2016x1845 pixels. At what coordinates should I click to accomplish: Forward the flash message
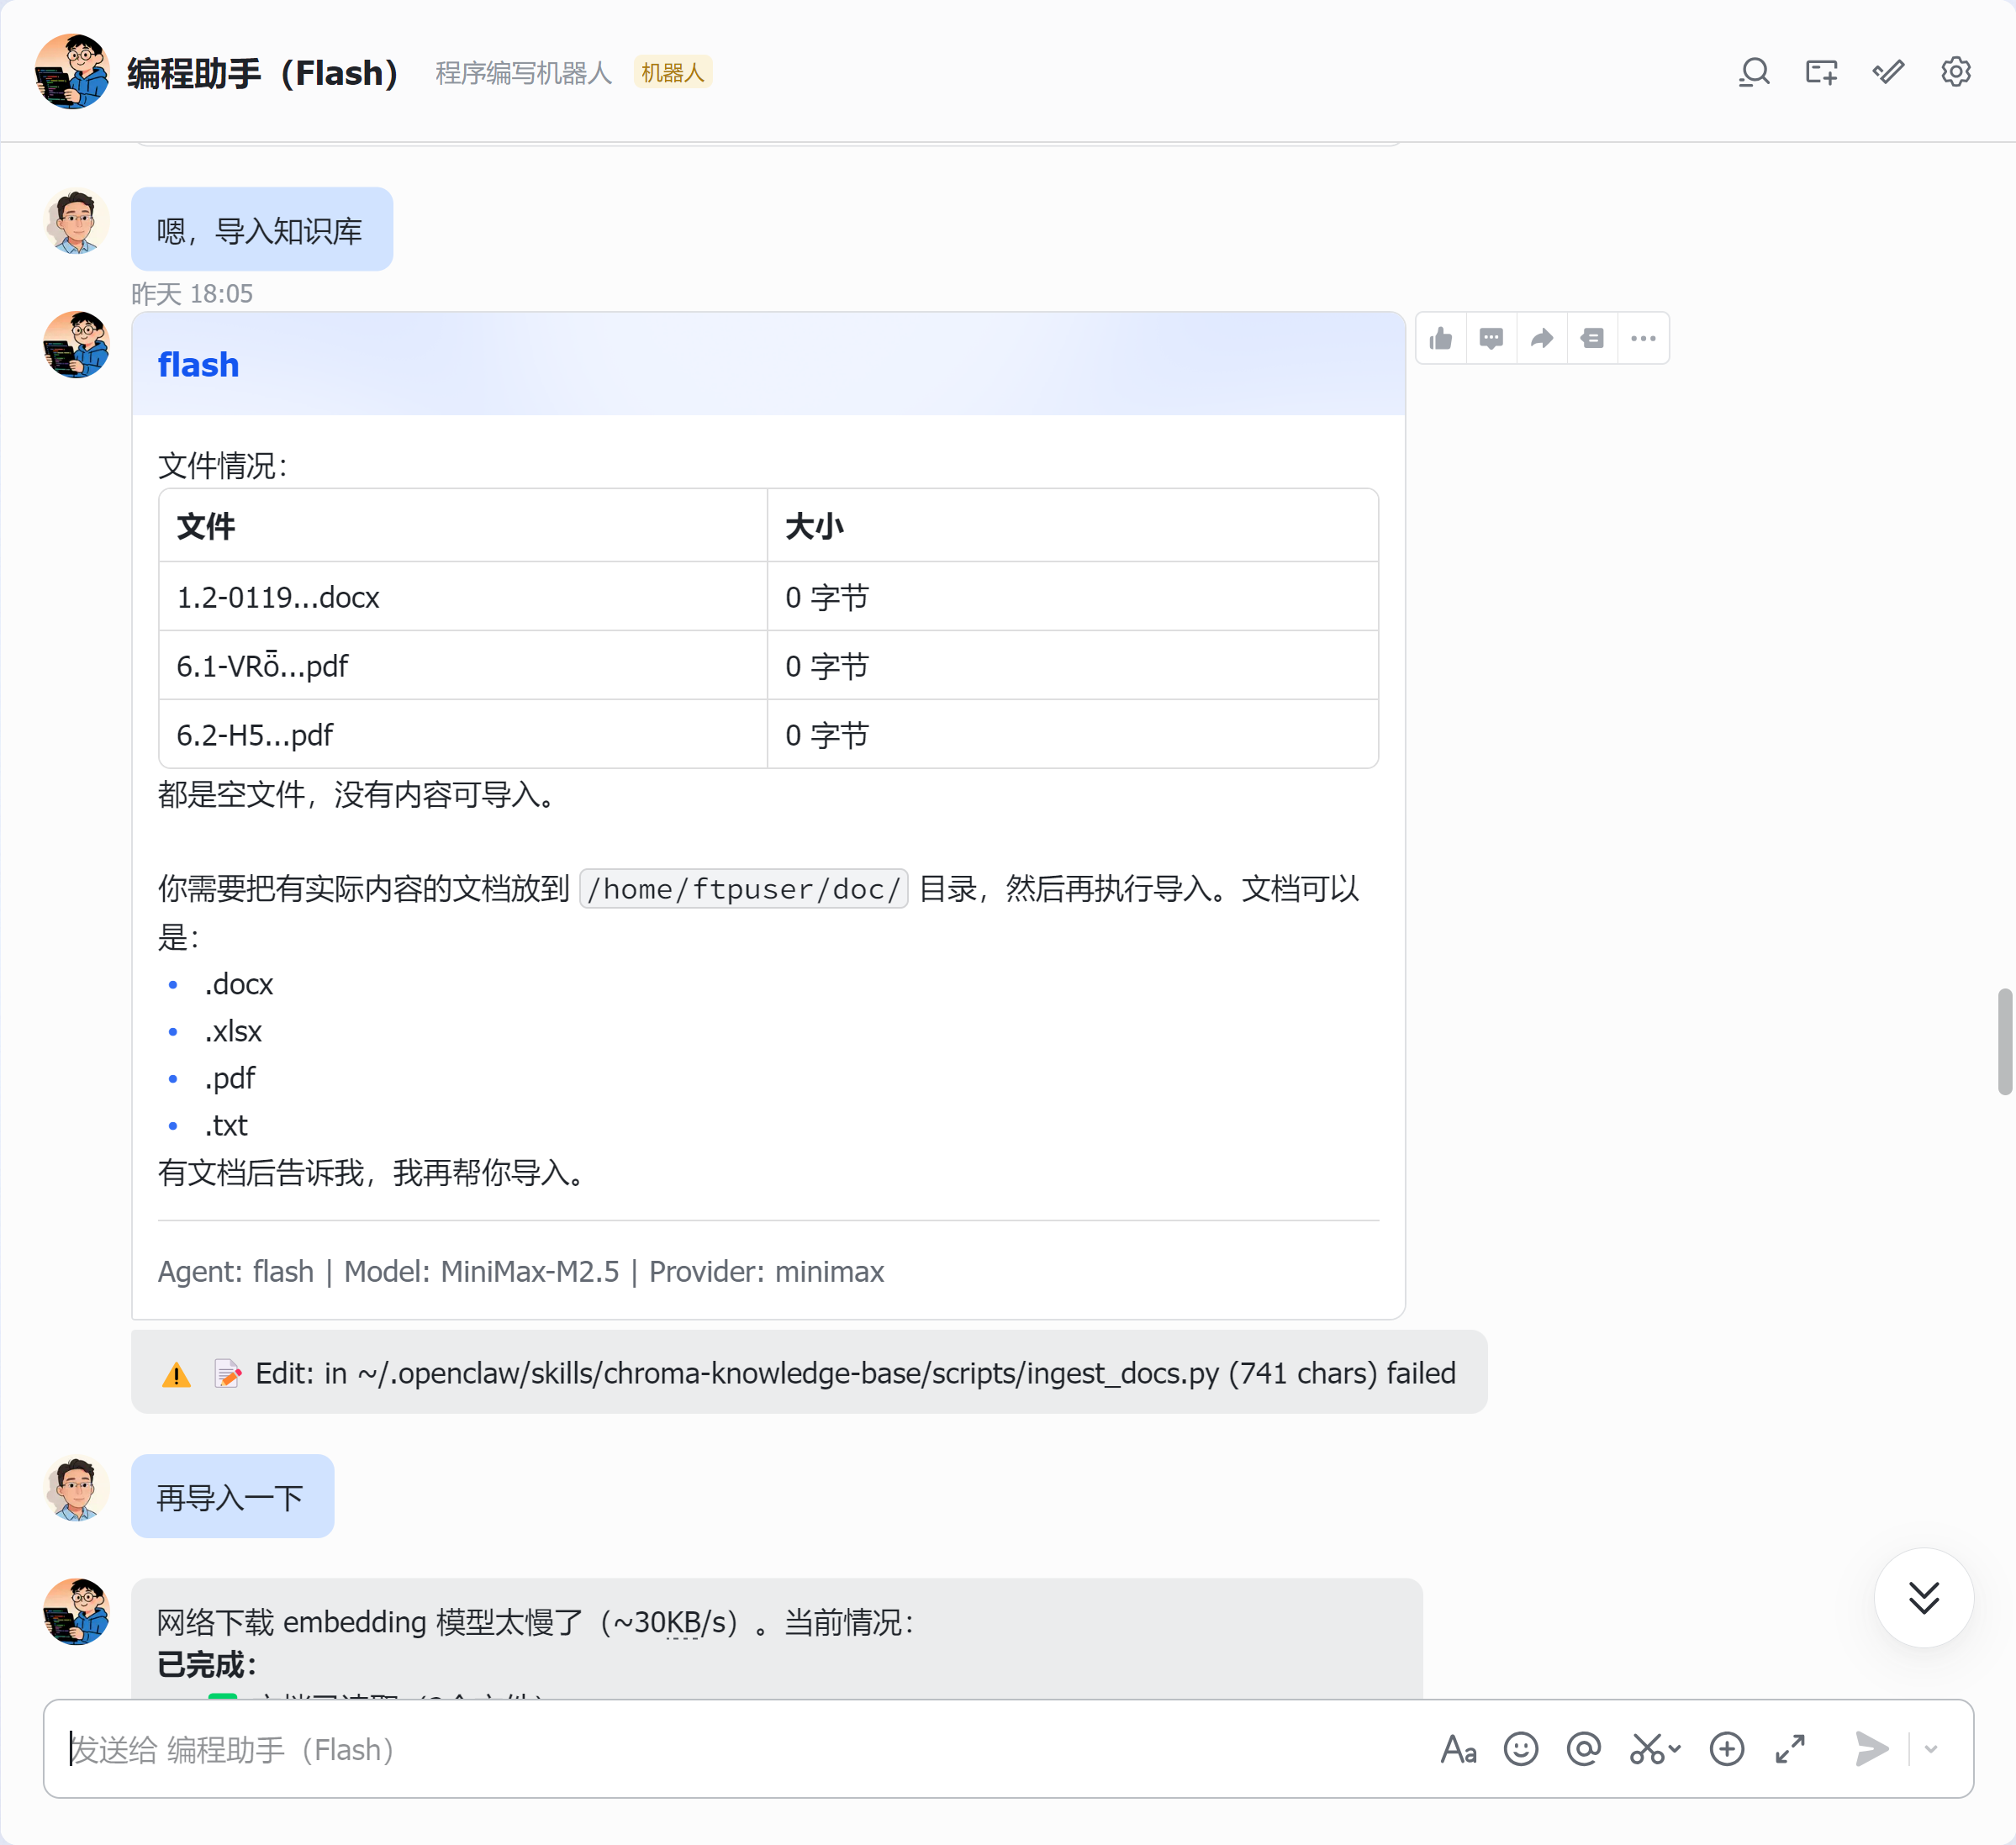(1542, 339)
